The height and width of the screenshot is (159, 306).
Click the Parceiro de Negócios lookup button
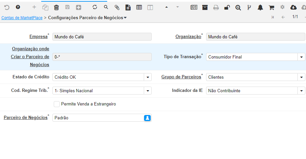pyautogui.click(x=147, y=118)
